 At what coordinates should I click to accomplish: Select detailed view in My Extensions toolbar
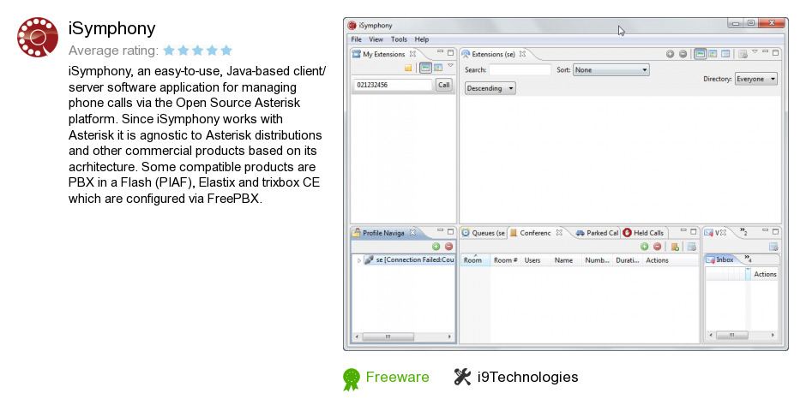[425, 68]
